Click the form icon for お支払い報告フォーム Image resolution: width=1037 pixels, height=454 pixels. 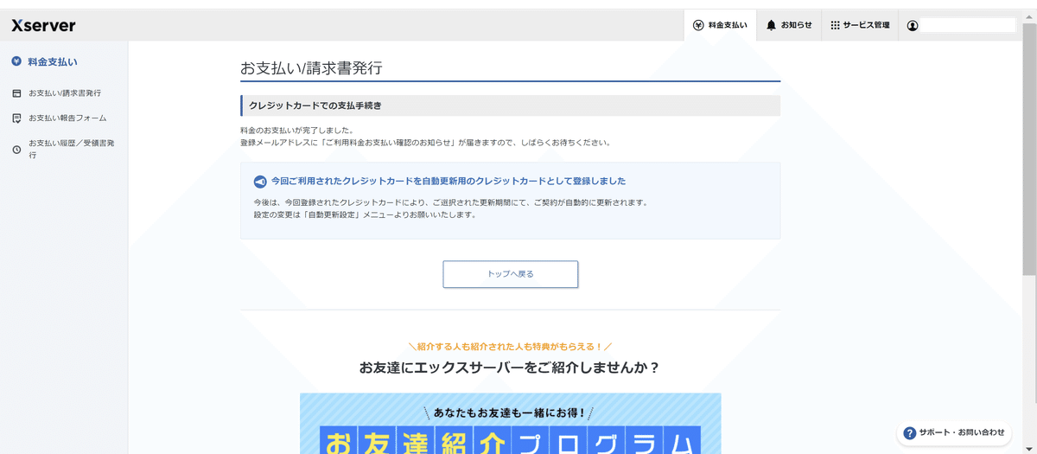[x=16, y=118]
